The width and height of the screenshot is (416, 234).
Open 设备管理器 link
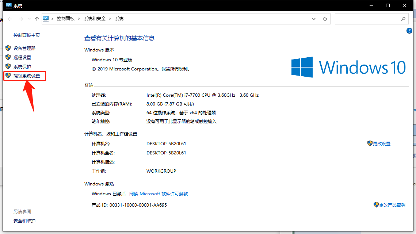(x=24, y=48)
